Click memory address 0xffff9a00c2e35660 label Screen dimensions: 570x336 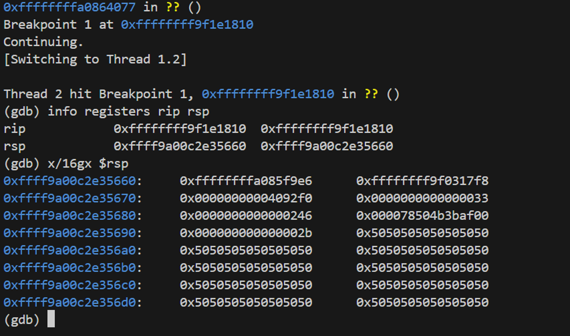(x=70, y=181)
